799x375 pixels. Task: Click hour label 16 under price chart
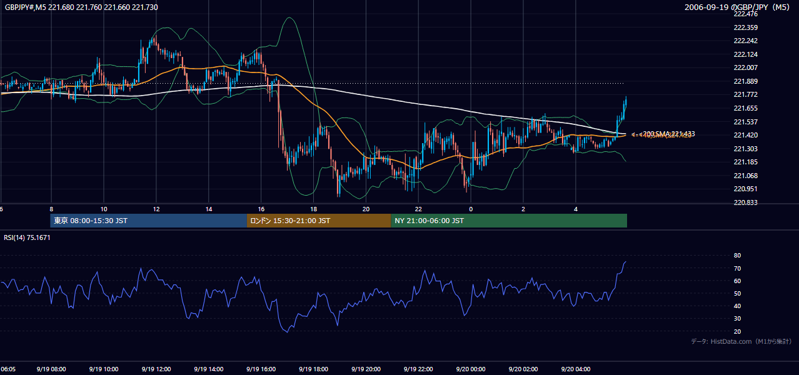(x=261, y=209)
